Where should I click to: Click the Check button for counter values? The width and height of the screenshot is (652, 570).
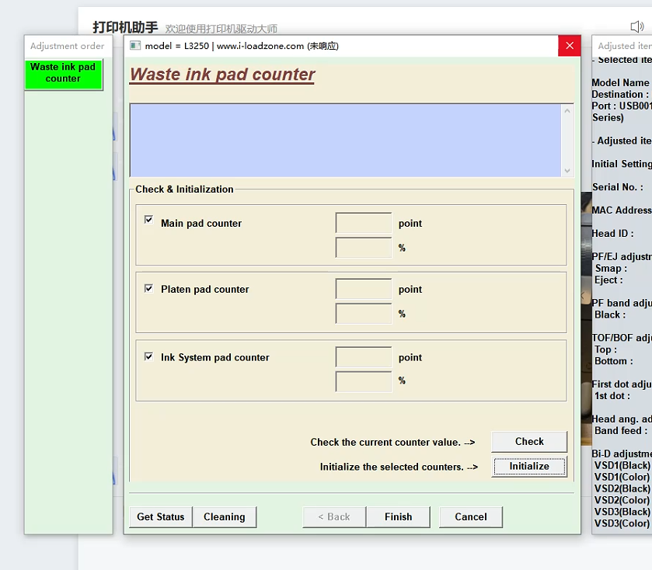point(529,441)
